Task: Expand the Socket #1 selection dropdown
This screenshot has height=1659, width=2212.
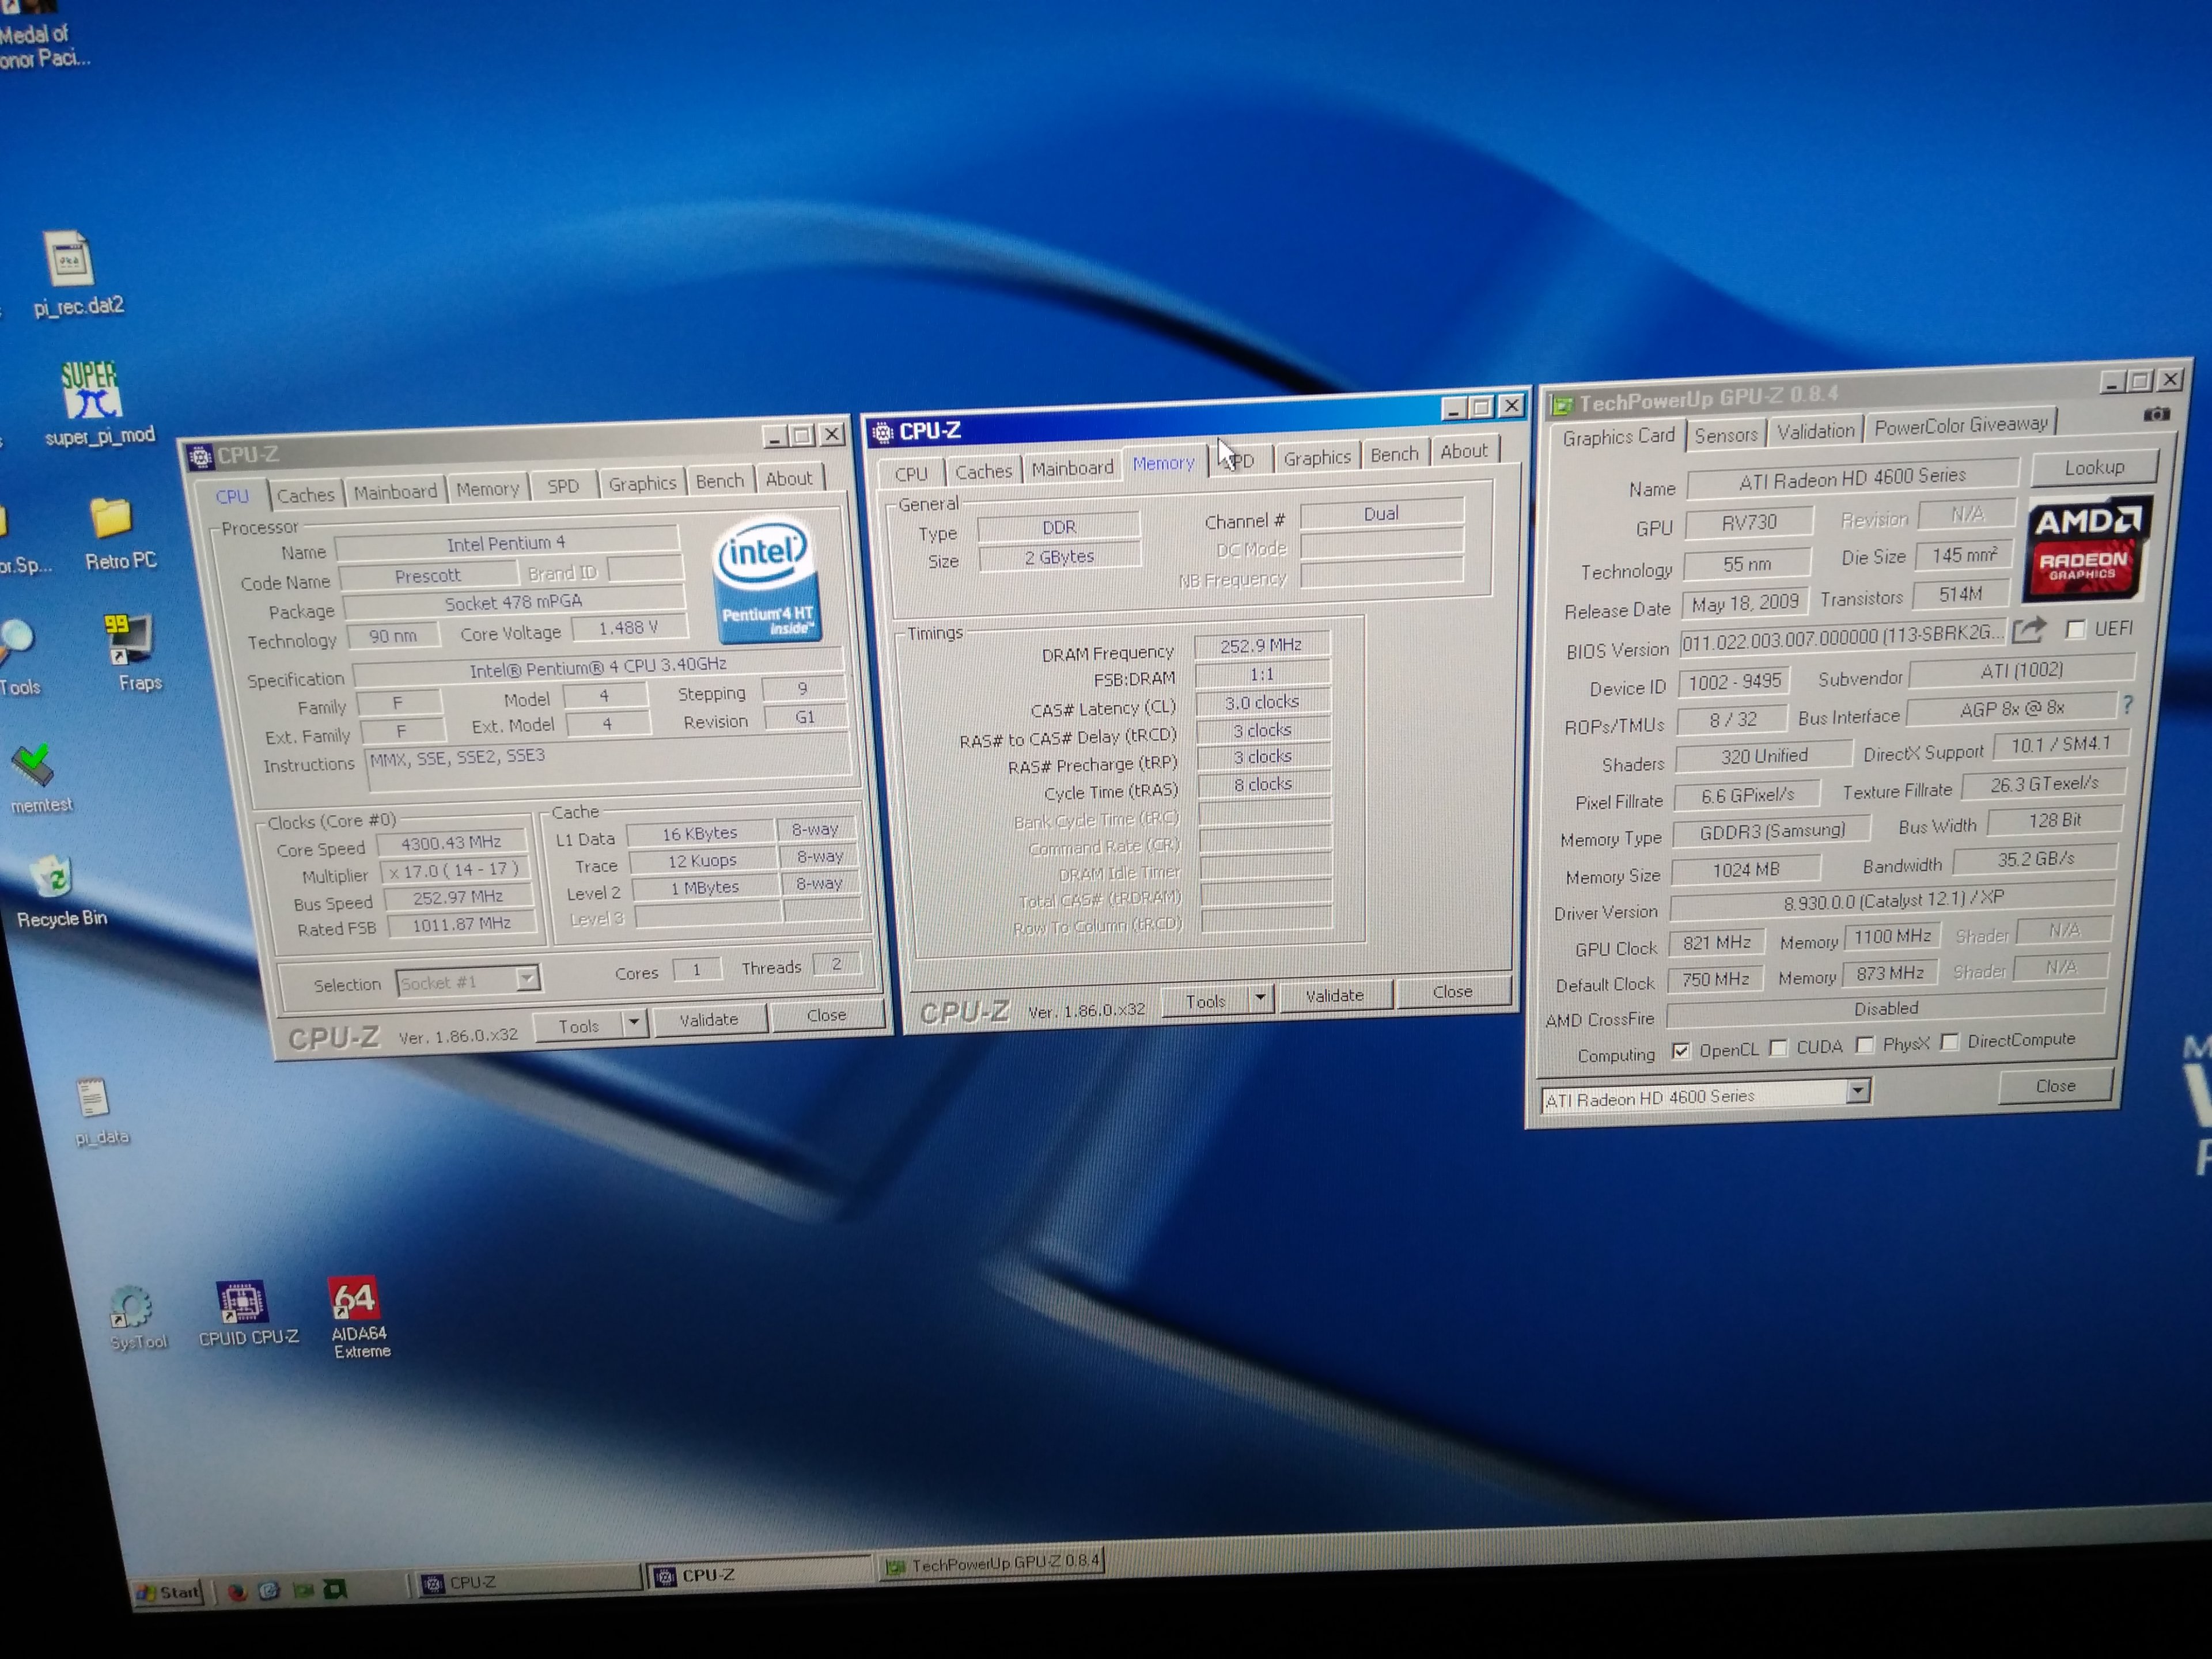Action: (x=527, y=979)
